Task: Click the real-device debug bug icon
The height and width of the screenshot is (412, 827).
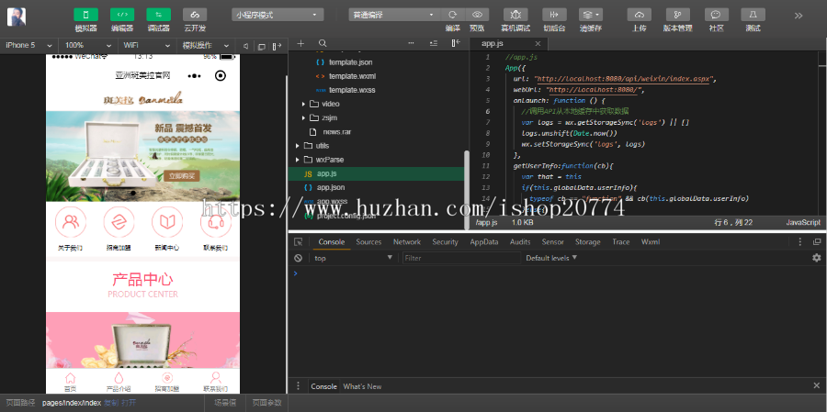Action: [515, 15]
